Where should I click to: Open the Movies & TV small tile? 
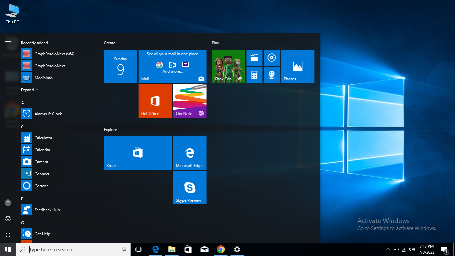click(254, 58)
